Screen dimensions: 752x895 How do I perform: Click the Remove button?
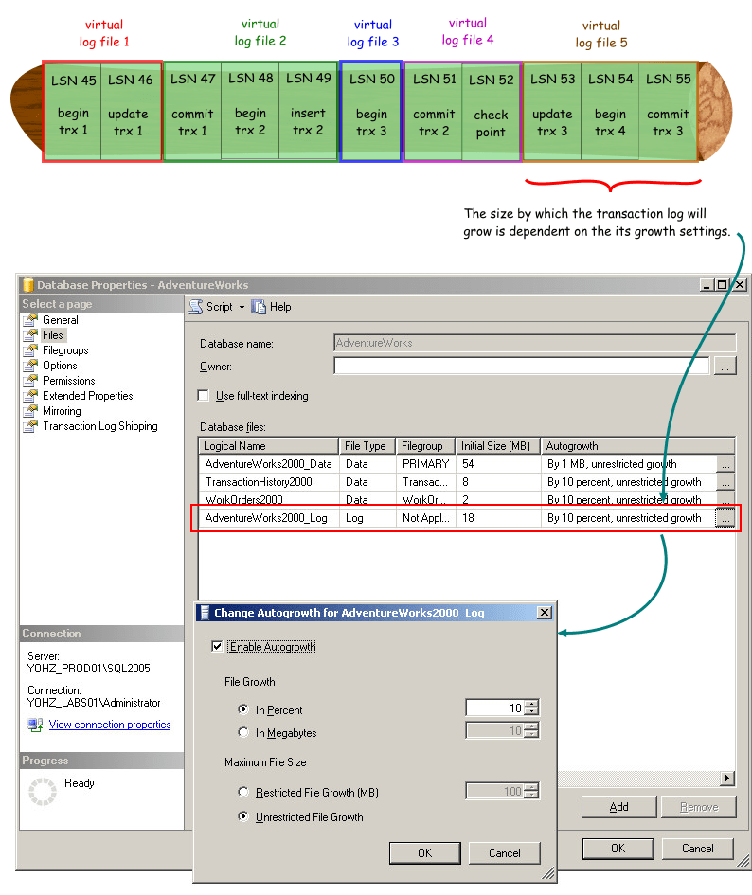699,807
